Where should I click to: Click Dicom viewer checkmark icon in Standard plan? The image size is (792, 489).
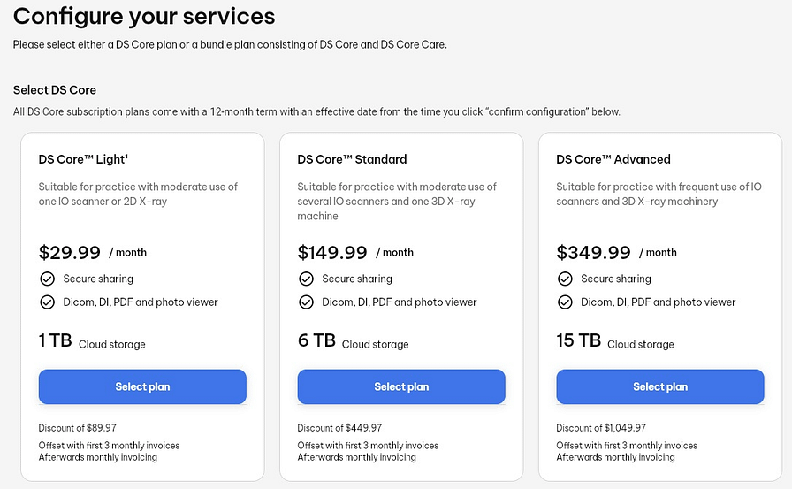[306, 302]
